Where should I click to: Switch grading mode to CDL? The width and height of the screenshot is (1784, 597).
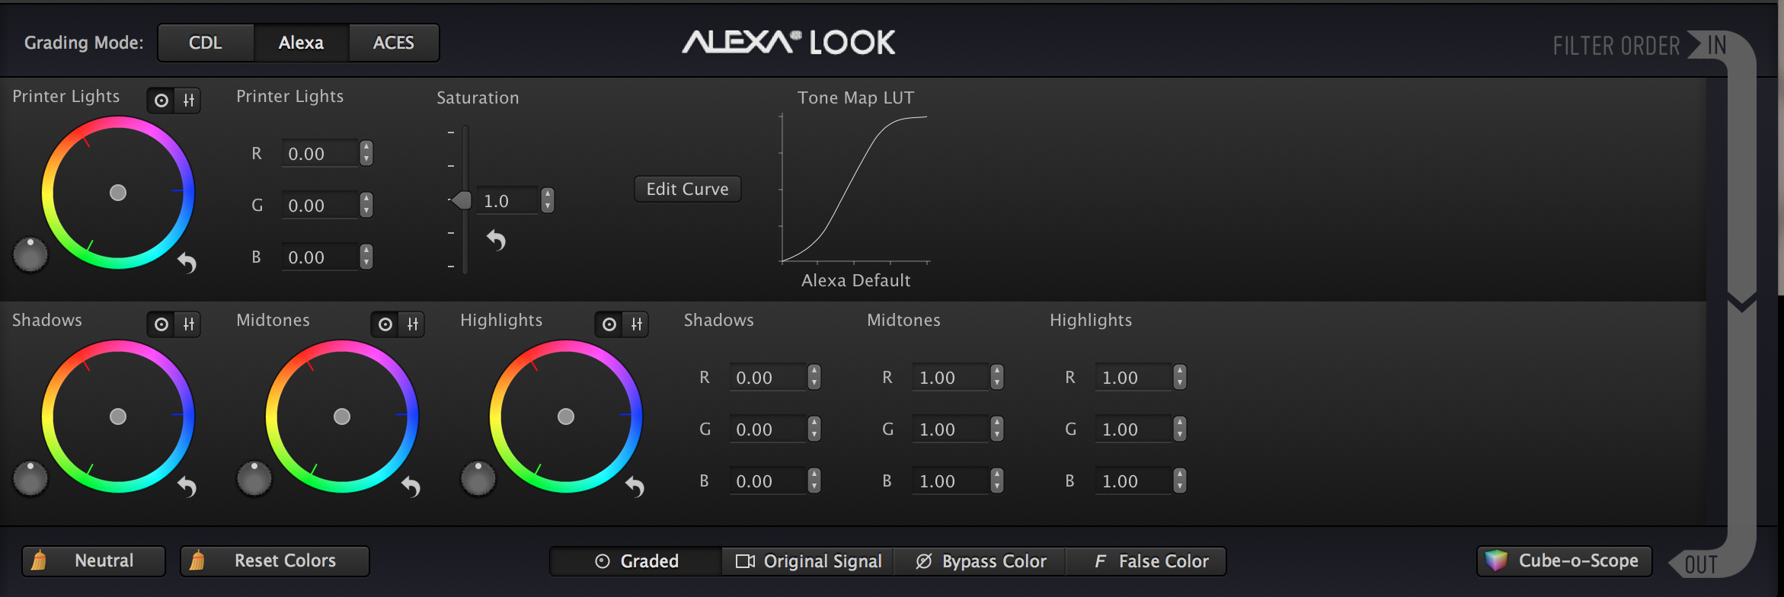(206, 43)
